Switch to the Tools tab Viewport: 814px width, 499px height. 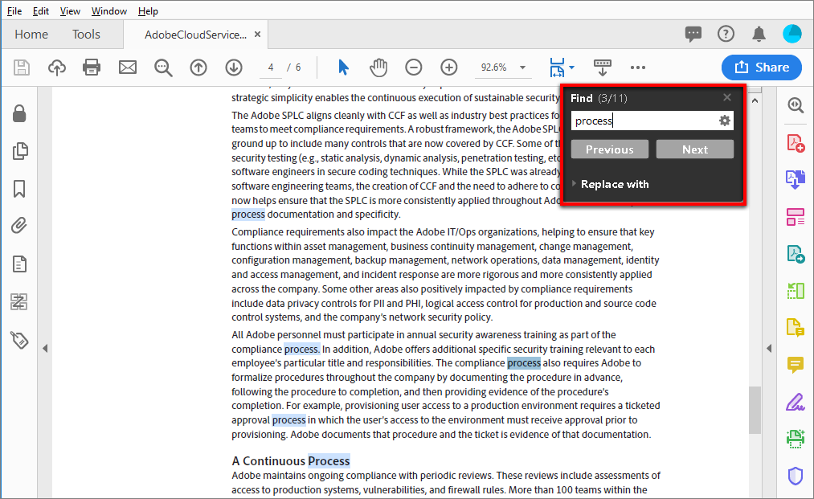[x=86, y=35]
